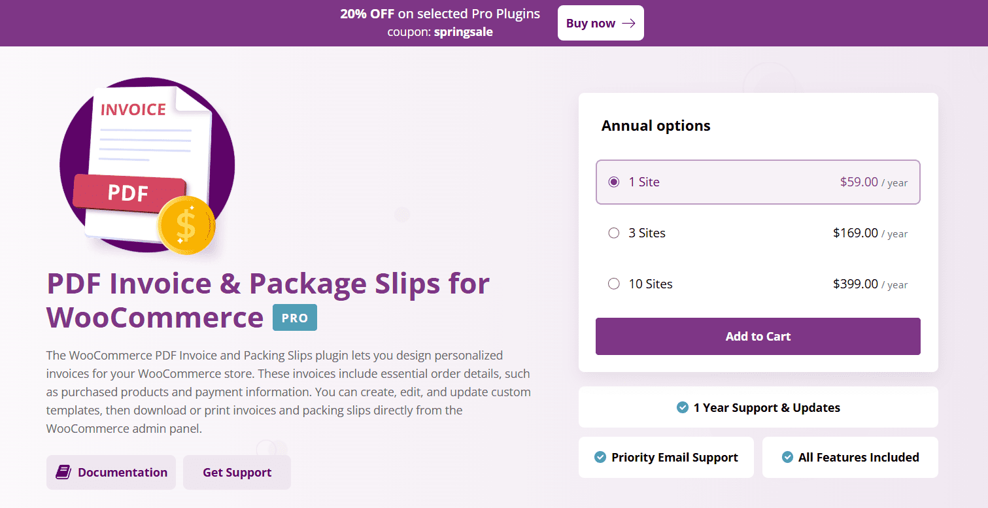Click the $169.00 per year price
988x508 pixels.
click(x=870, y=233)
